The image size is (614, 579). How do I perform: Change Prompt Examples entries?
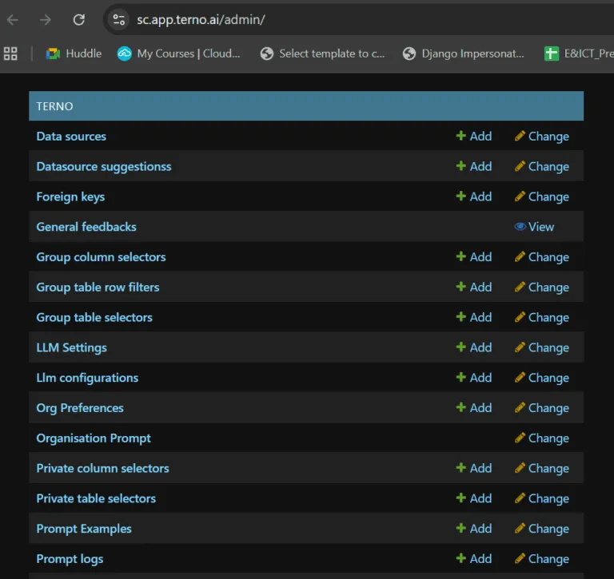tap(541, 529)
